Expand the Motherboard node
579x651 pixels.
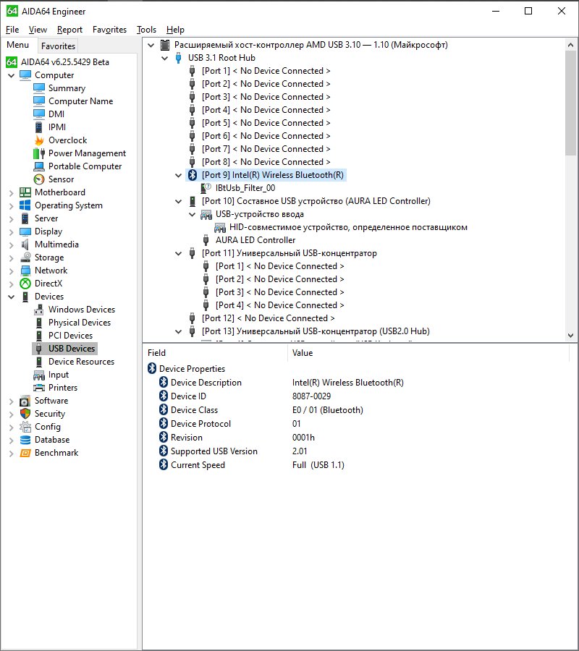click(12, 192)
